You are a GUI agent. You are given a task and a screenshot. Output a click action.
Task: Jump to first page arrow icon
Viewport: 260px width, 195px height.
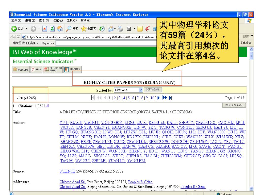(x=93, y=98)
